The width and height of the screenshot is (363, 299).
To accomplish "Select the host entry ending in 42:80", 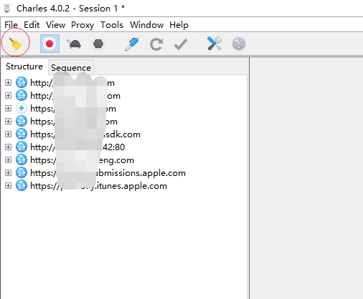I will coord(77,147).
